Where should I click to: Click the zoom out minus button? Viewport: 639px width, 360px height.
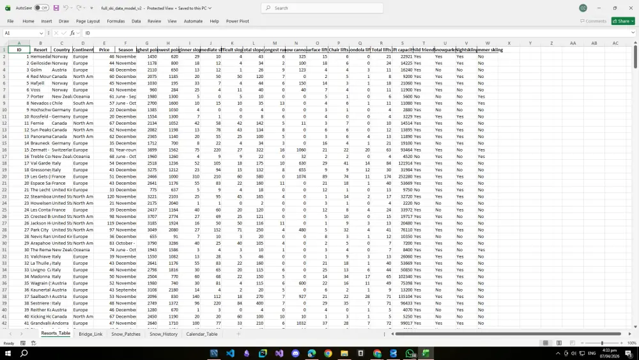582,343
